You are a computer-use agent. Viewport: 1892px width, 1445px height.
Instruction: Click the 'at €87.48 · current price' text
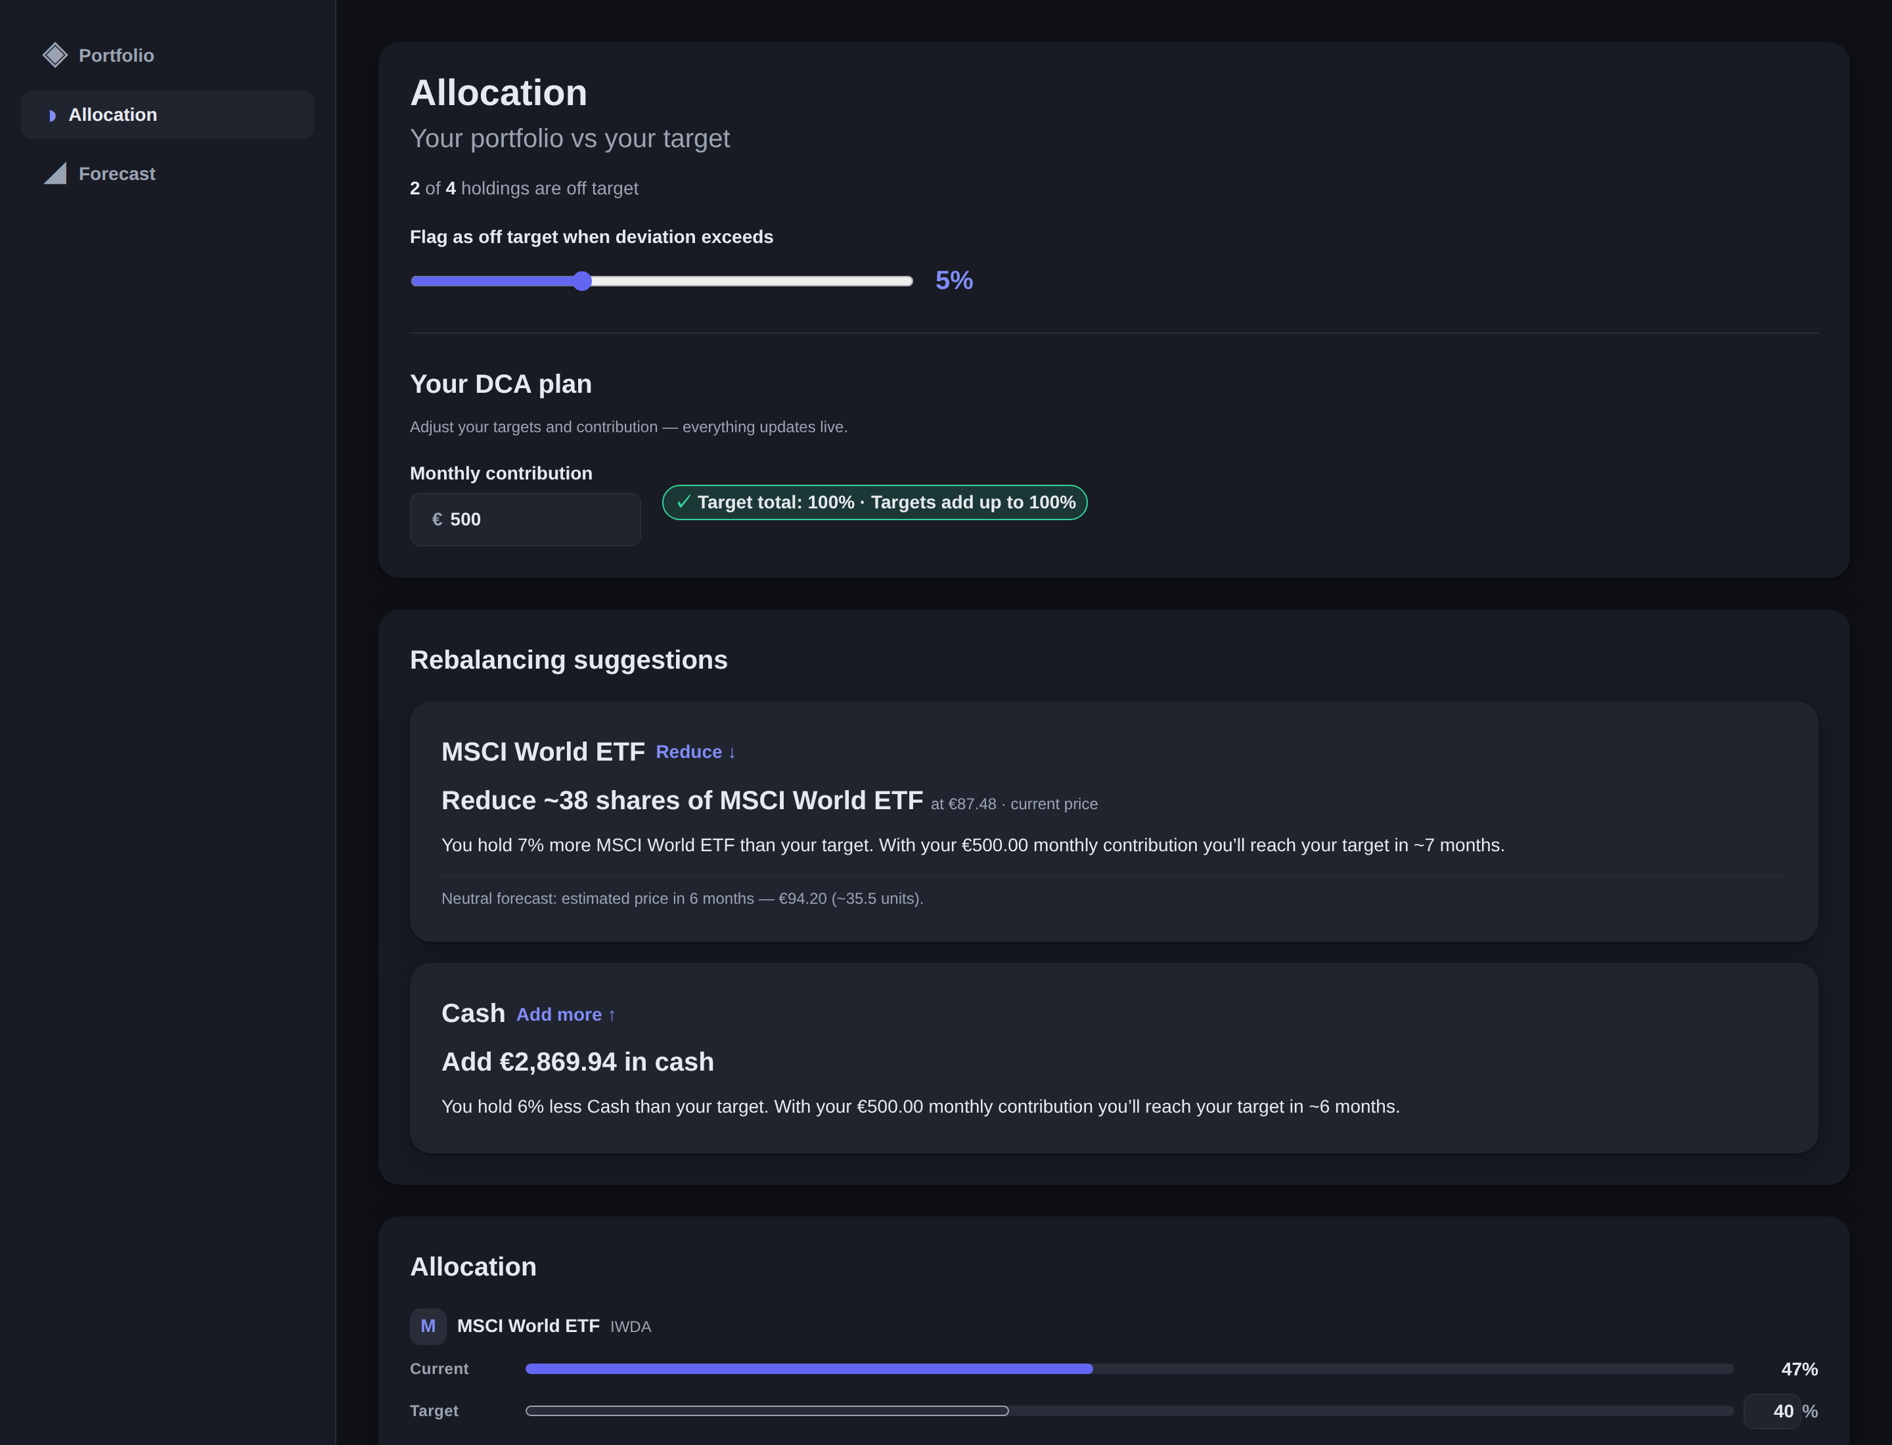point(1014,804)
